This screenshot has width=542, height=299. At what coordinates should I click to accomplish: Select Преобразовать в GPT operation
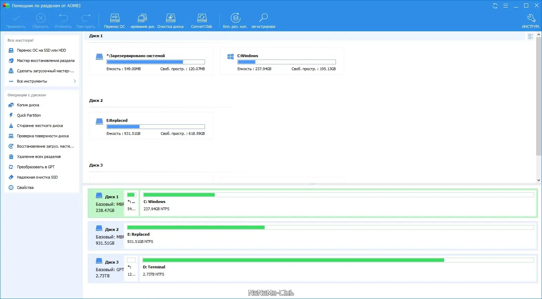[42, 167]
